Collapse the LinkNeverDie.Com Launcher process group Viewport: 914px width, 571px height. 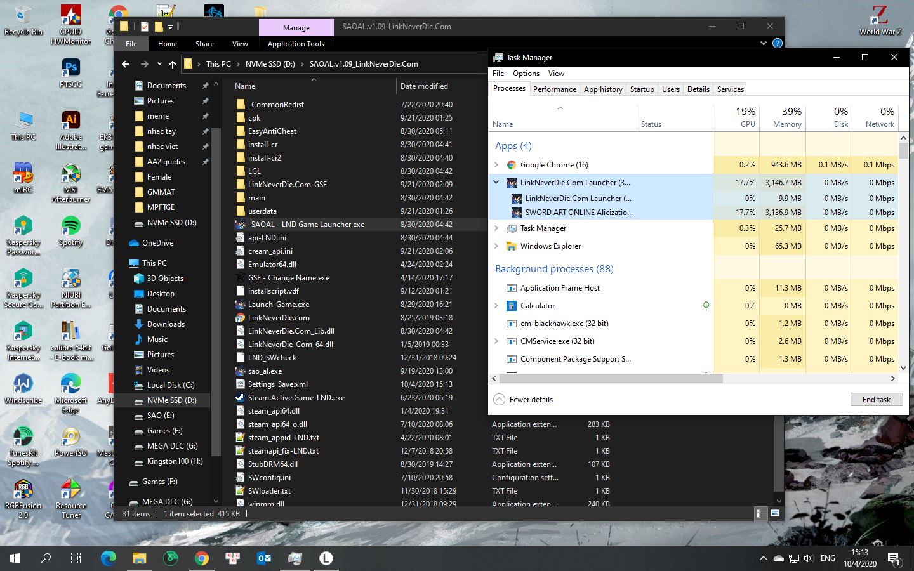(x=496, y=183)
